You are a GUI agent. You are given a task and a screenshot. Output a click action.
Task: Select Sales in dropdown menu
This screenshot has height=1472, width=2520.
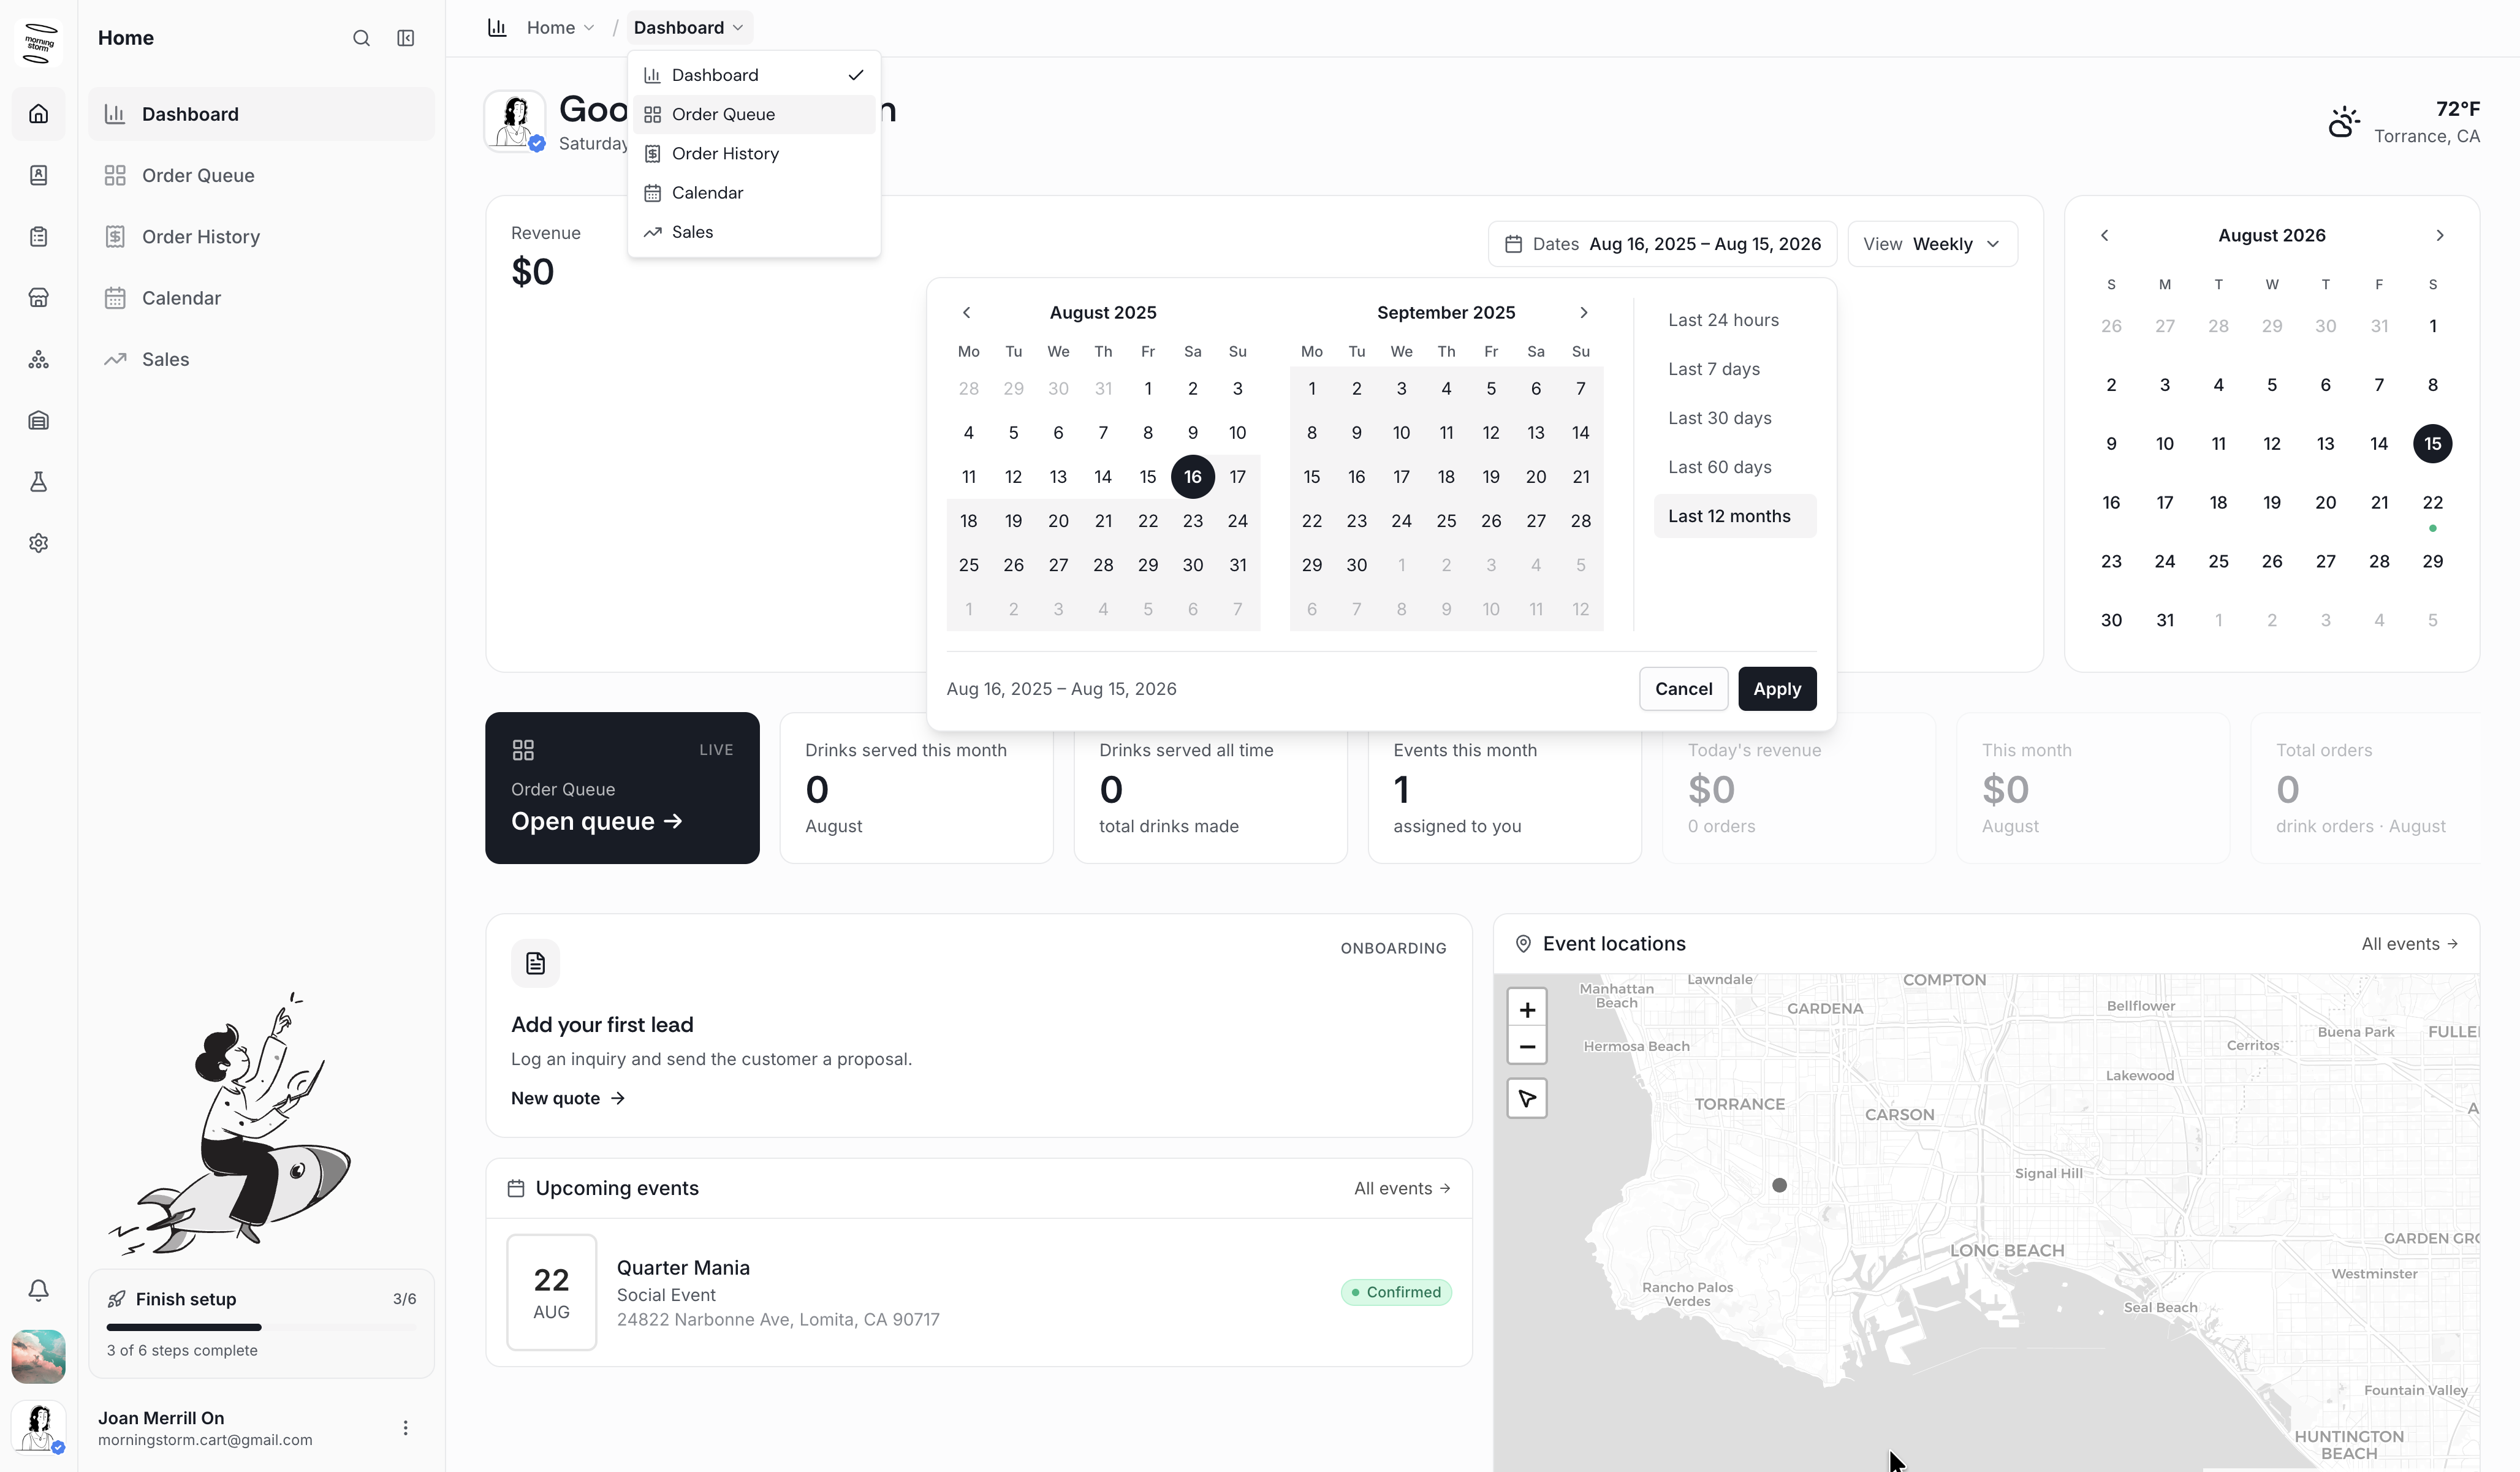pos(754,232)
